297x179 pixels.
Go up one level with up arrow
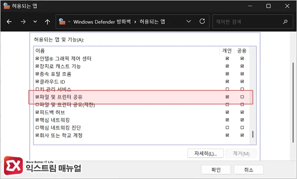click(48, 22)
